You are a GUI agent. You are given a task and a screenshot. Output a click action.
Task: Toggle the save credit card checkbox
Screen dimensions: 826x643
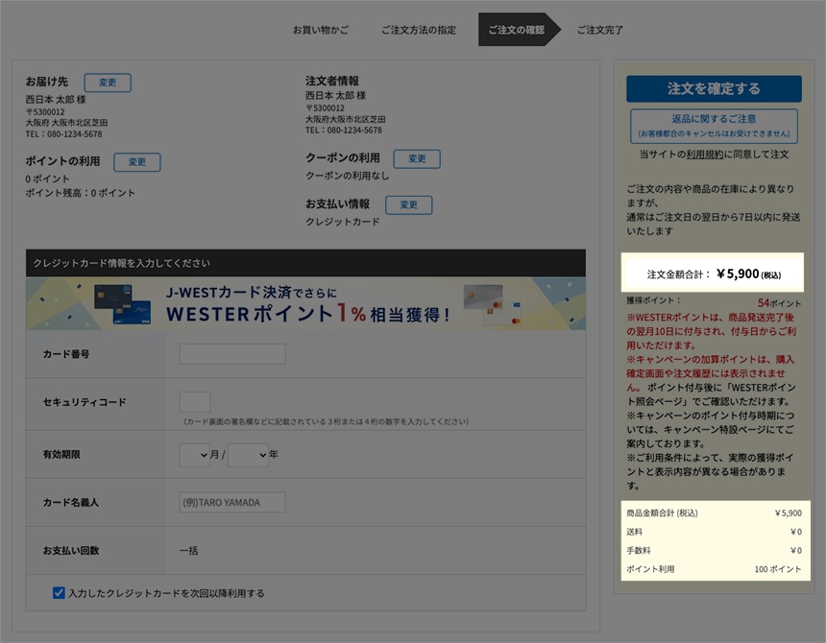pos(59,593)
